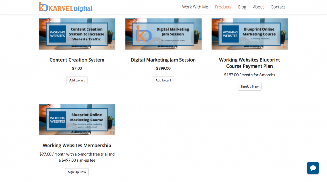Image resolution: width=327 pixels, height=182 pixels.
Task: Open the Digital Marketing Jam Session title link
Action: pos(163,60)
